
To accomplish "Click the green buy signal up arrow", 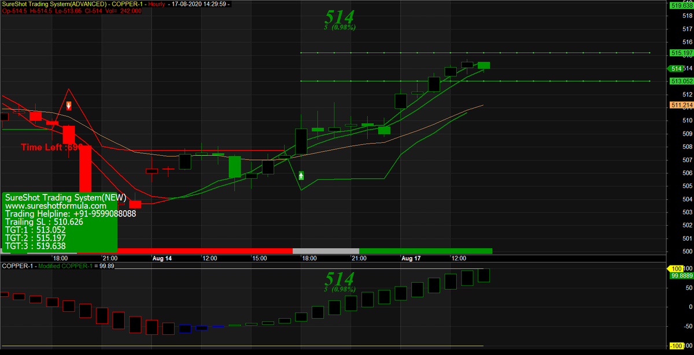I will point(301,175).
